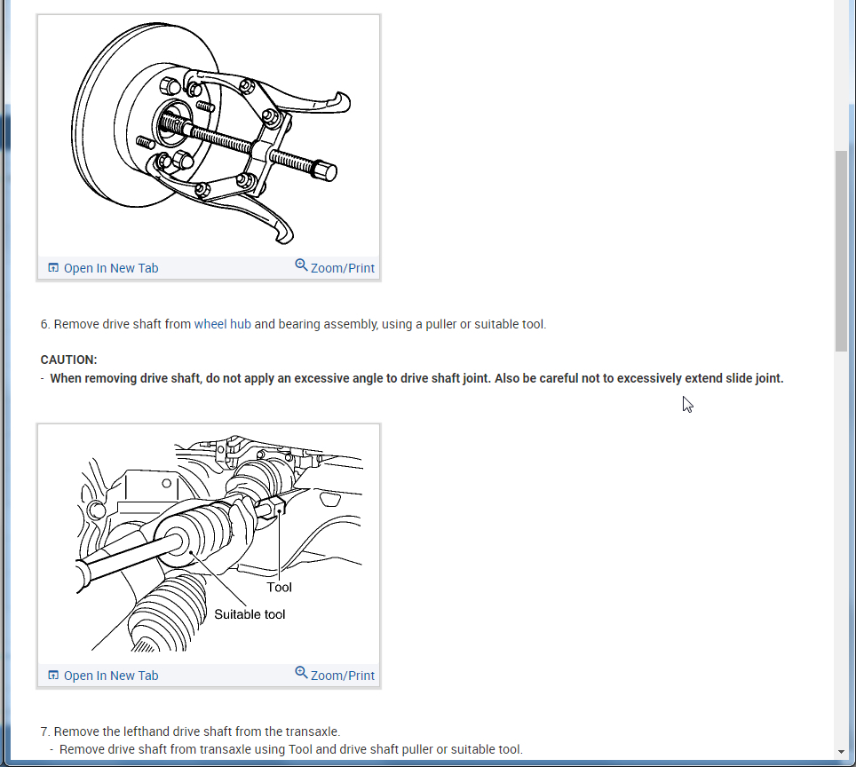856x767 pixels.
Task: Open Zoom/Print for the drive shaft diagram
Action: [x=335, y=674]
